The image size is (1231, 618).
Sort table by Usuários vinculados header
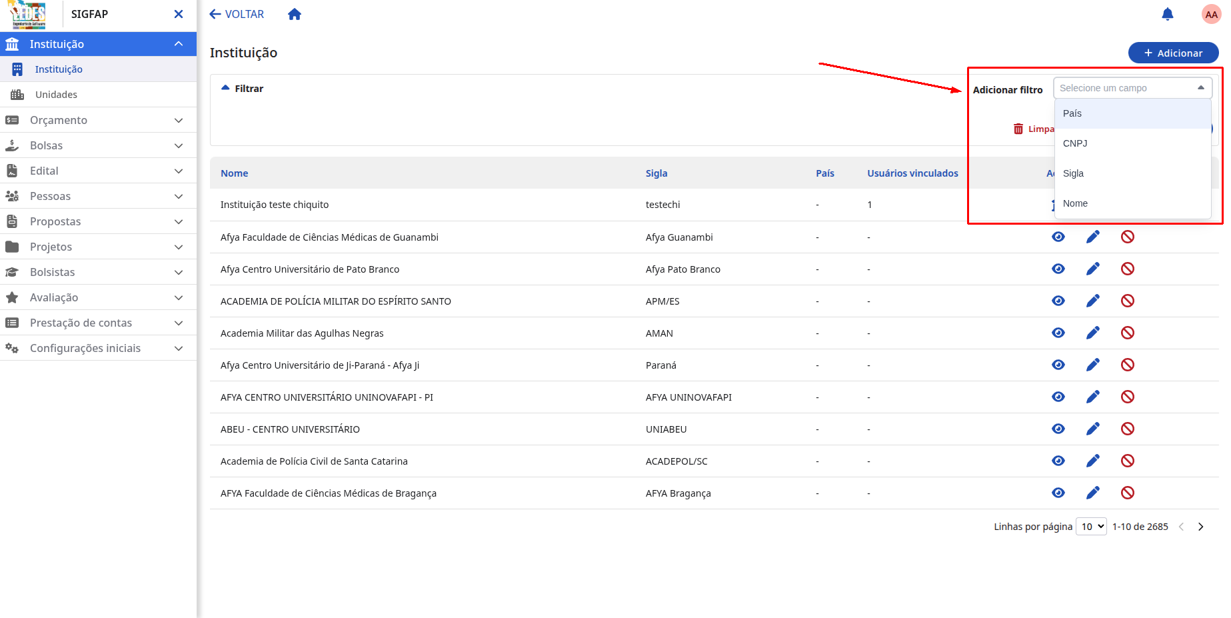912,173
